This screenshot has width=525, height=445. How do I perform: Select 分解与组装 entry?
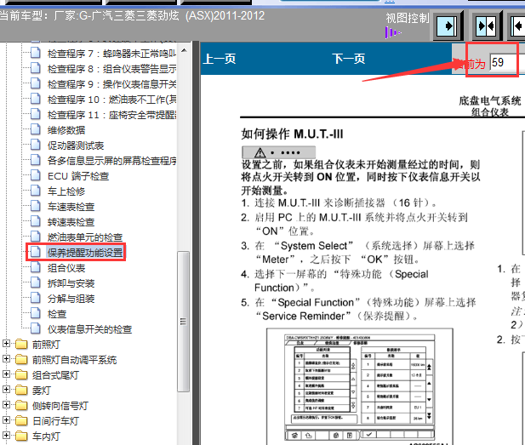(x=71, y=299)
